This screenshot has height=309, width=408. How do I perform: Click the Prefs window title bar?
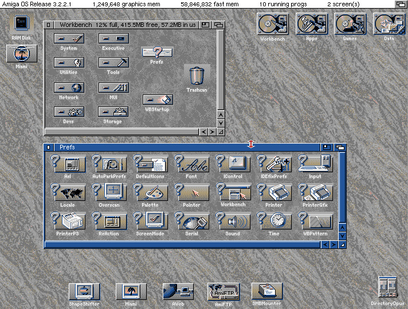pos(187,148)
